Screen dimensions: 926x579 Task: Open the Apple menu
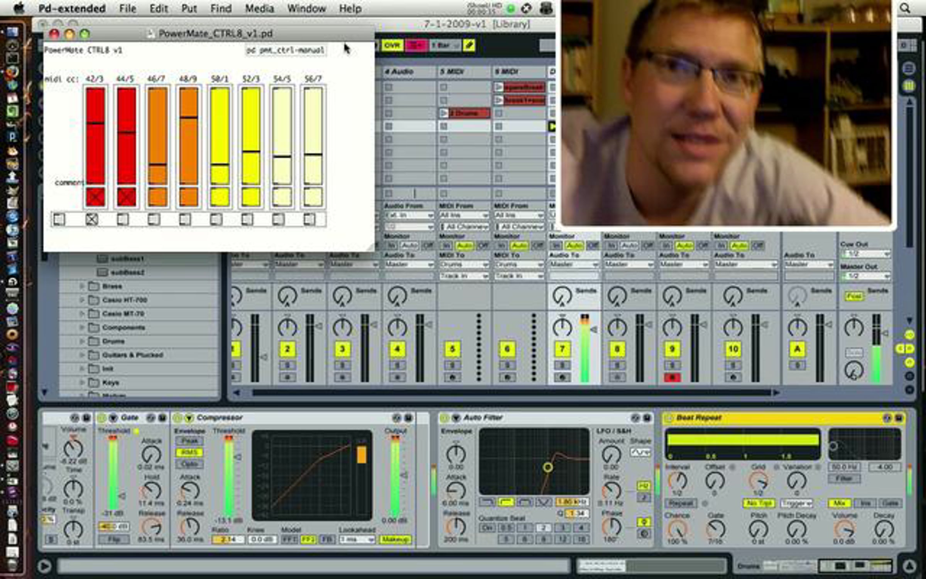19,8
